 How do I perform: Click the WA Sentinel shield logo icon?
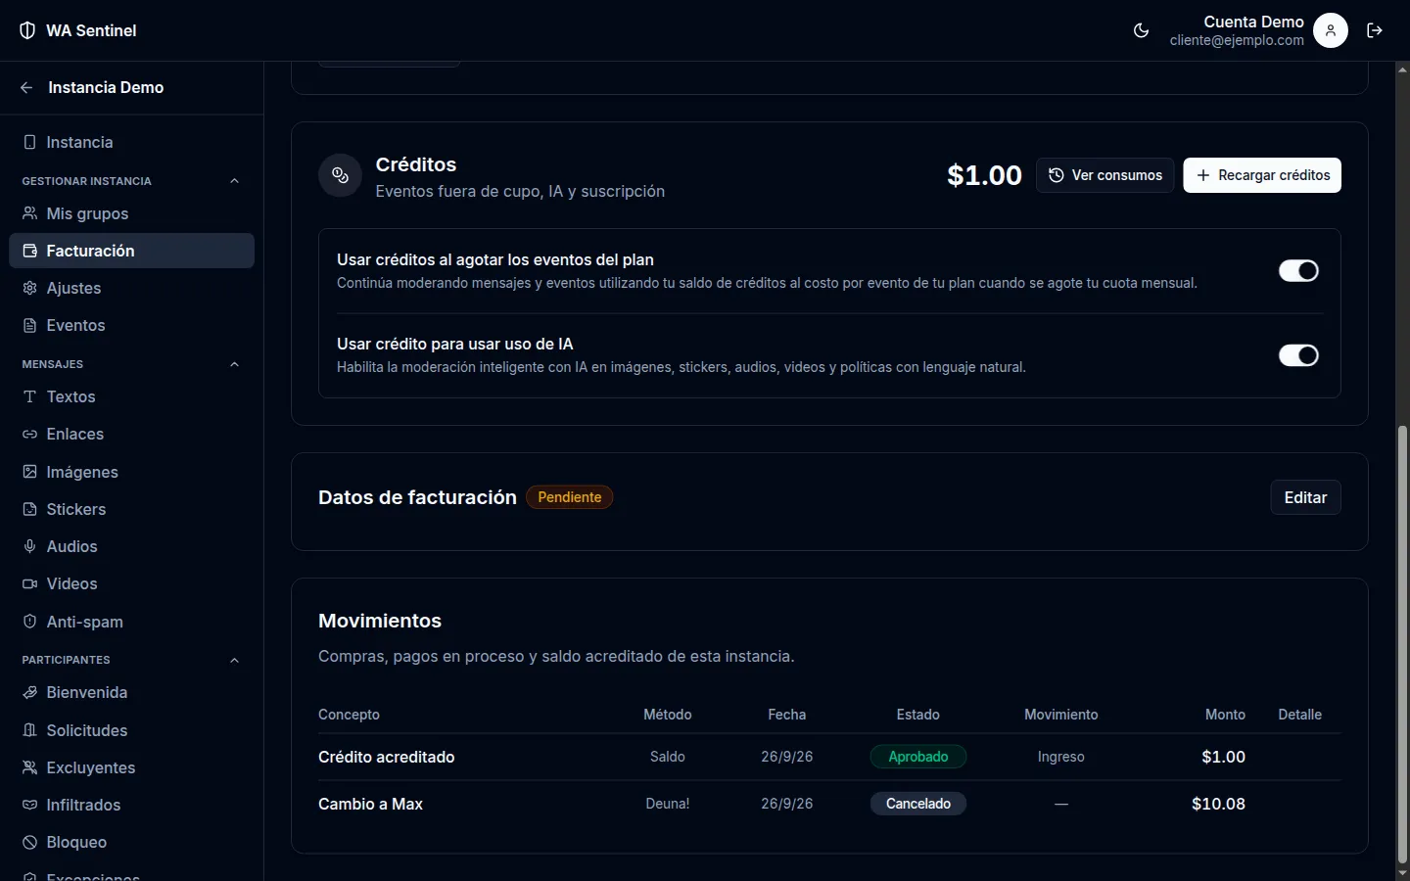27,30
